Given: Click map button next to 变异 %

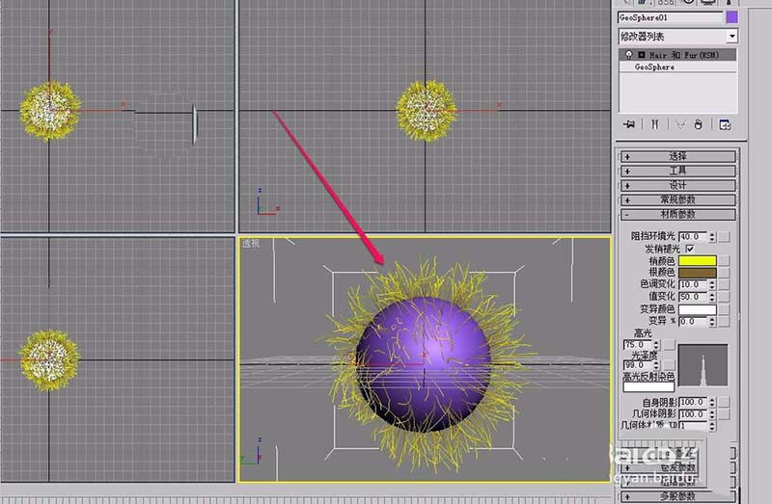Looking at the screenshot, I should tap(724, 322).
